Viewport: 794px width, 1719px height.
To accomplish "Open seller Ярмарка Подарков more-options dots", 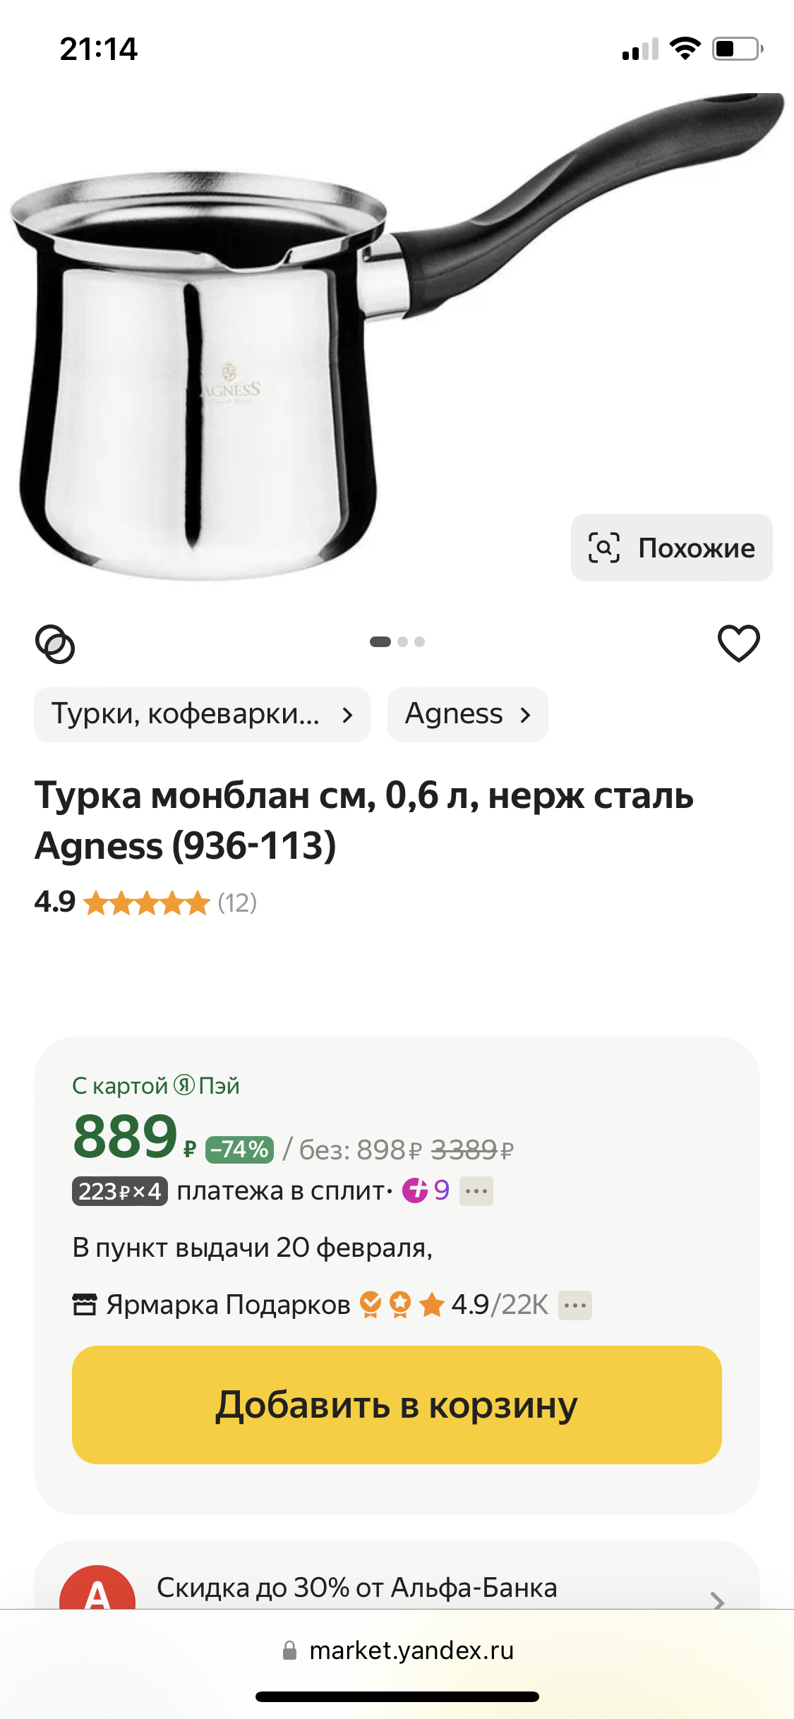I will click(575, 1305).
